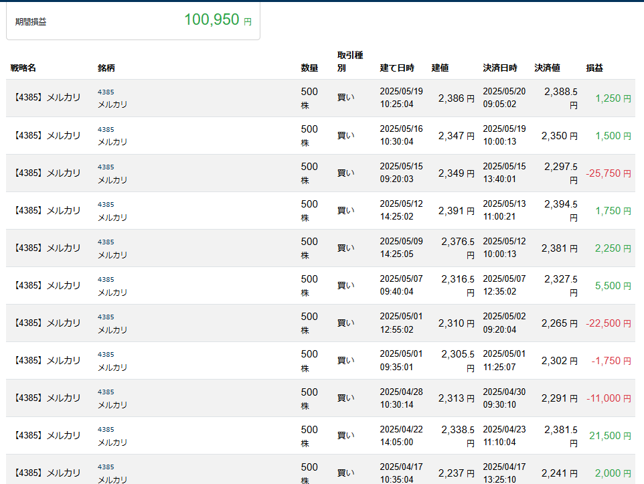644x484 pixels.
Task: Click the 取引種別 column header
Action: click(x=350, y=62)
